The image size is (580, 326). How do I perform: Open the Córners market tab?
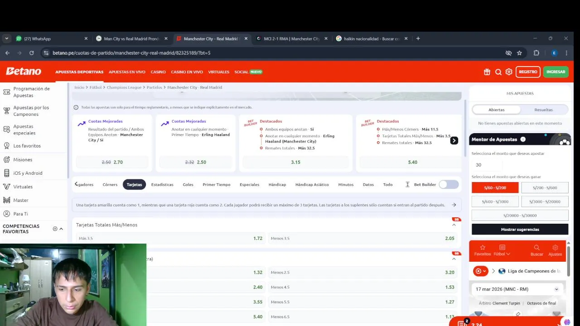coord(110,185)
